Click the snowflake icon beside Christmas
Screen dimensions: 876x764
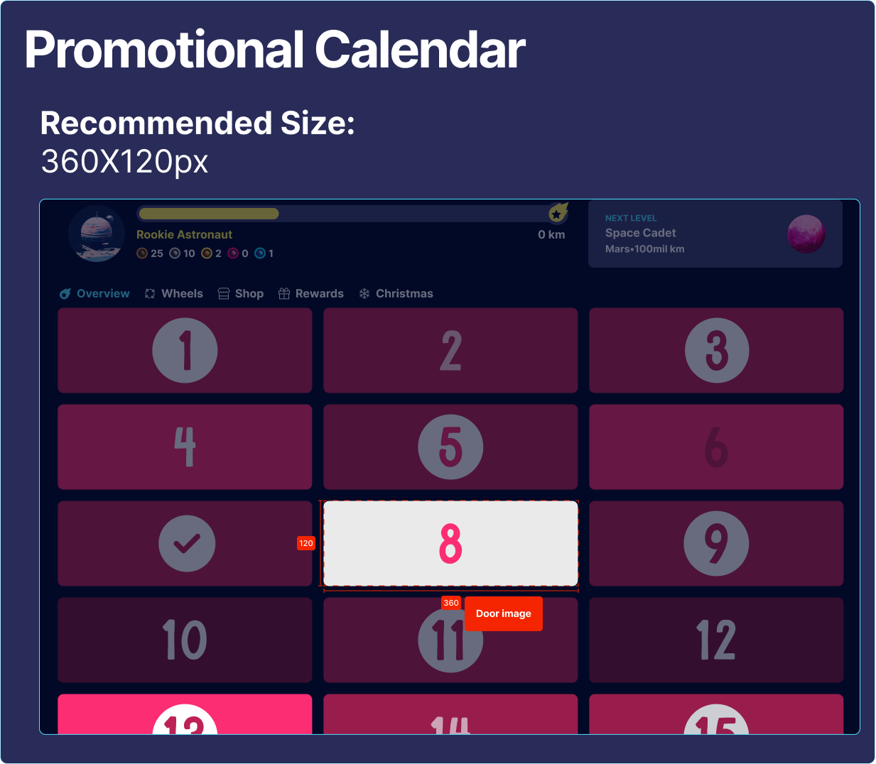point(364,294)
